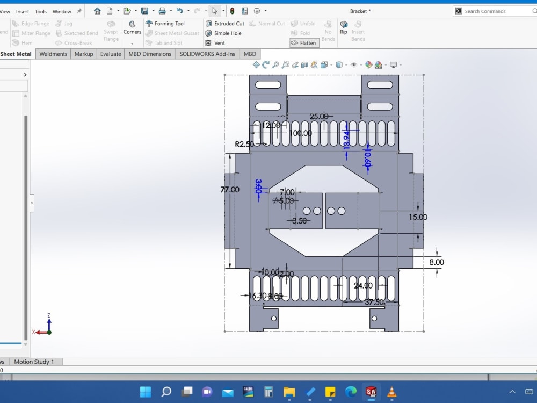Switch to the Evaluate tab
Image resolution: width=537 pixels, height=403 pixels.
[111, 54]
